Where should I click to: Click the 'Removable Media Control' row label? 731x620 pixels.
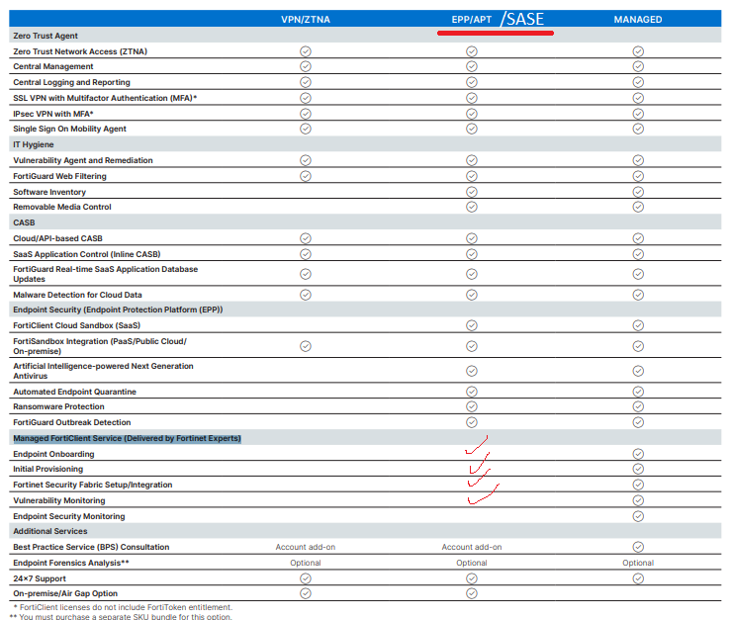(x=62, y=207)
